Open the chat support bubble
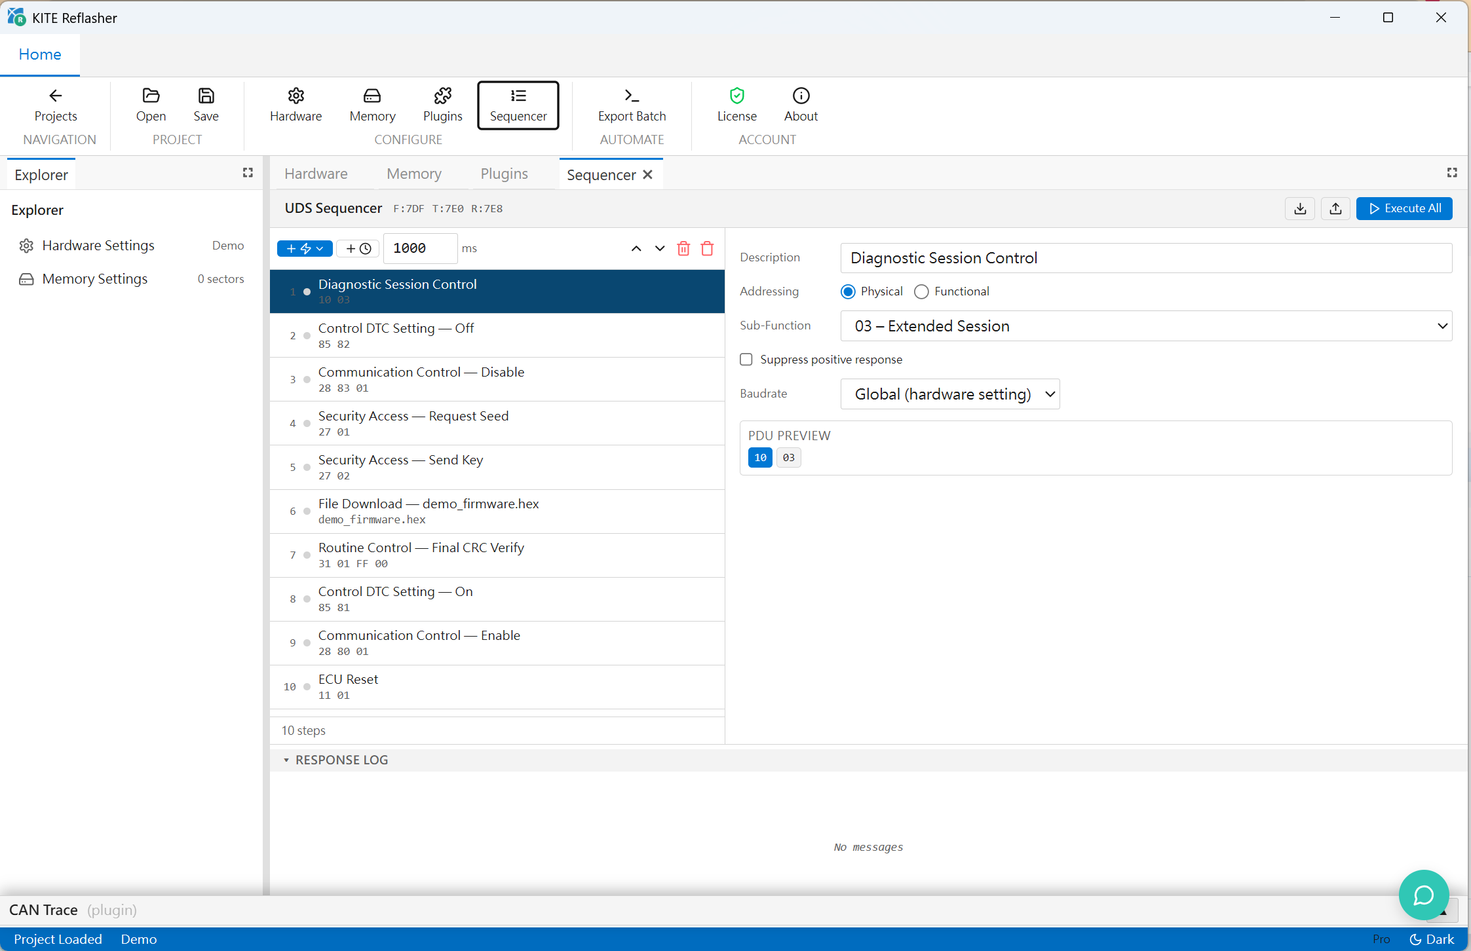 pyautogui.click(x=1423, y=895)
